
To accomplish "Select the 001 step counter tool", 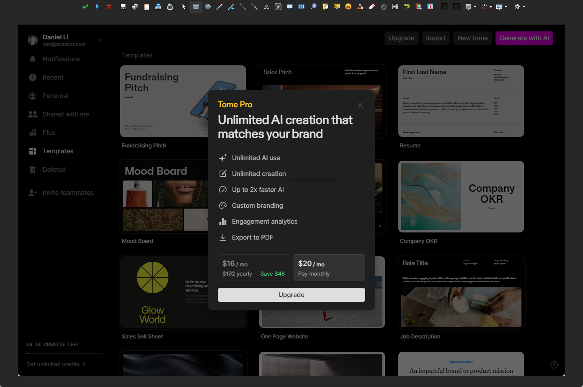I will (301, 7).
